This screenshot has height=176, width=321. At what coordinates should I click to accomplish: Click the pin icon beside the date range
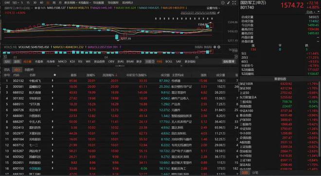(x=218, y=13)
